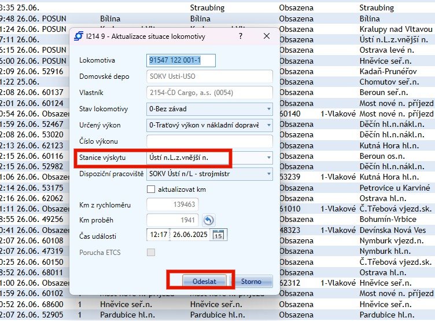Open the calendar date picker icon

(219, 235)
